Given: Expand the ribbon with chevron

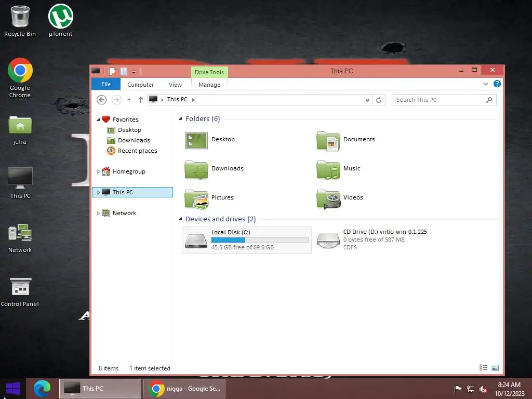Looking at the screenshot, I should click(x=486, y=84).
